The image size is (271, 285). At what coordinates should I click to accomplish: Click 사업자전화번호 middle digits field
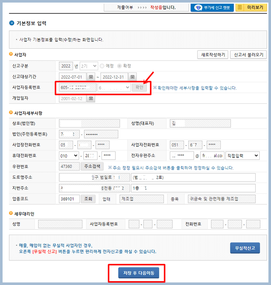[x=195, y=145]
